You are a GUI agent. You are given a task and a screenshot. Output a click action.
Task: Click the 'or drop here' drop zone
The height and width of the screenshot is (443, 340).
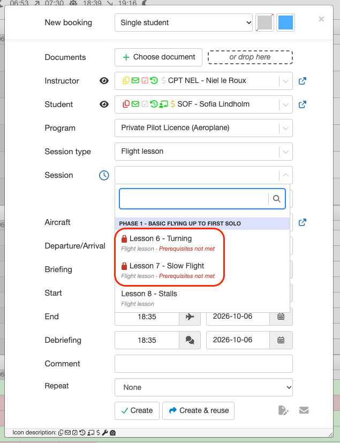[250, 57]
